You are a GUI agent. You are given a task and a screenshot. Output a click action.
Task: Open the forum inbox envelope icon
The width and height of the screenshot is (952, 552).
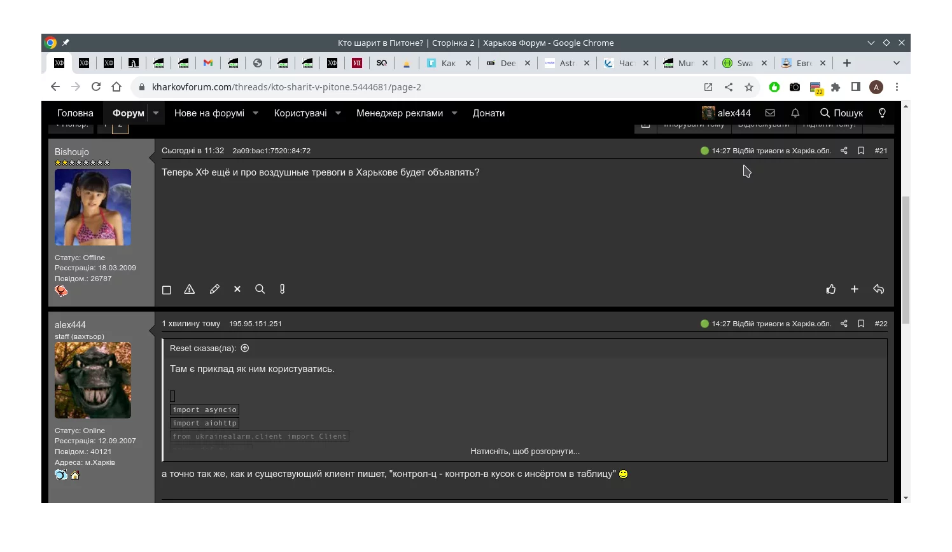(x=770, y=113)
